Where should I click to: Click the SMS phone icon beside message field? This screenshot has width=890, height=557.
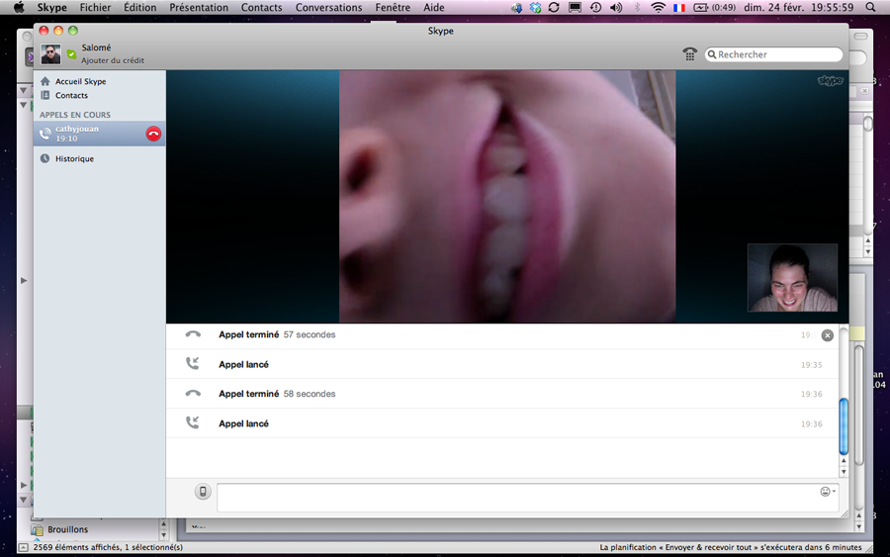(203, 492)
